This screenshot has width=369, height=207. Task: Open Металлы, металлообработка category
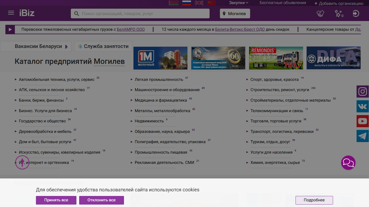162,111
